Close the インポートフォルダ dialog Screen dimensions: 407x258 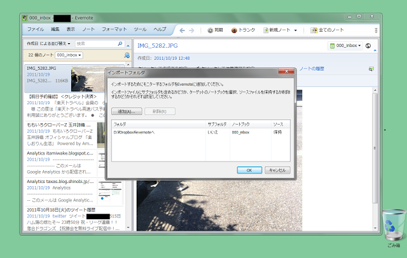(x=286, y=71)
